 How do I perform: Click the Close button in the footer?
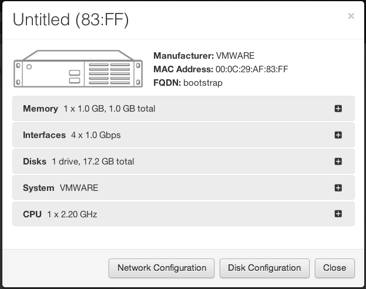tap(335, 268)
